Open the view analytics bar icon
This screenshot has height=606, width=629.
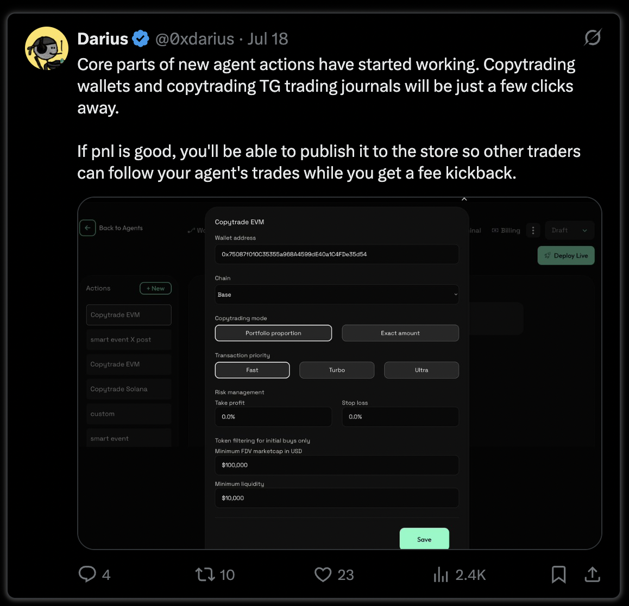tap(441, 575)
